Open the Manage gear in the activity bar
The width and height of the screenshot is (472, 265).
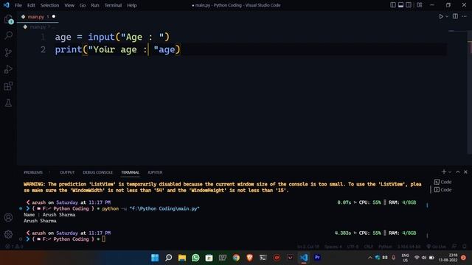tap(8, 234)
